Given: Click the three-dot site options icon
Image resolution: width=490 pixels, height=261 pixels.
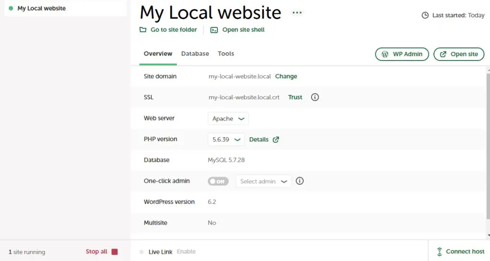Looking at the screenshot, I should 297,13.
